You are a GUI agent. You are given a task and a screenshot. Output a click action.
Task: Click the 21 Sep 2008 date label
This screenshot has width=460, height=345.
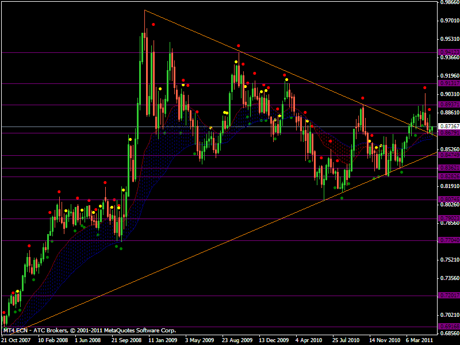click(126, 340)
